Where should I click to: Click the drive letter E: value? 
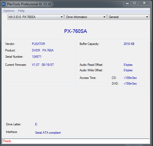click(x=36, y=124)
